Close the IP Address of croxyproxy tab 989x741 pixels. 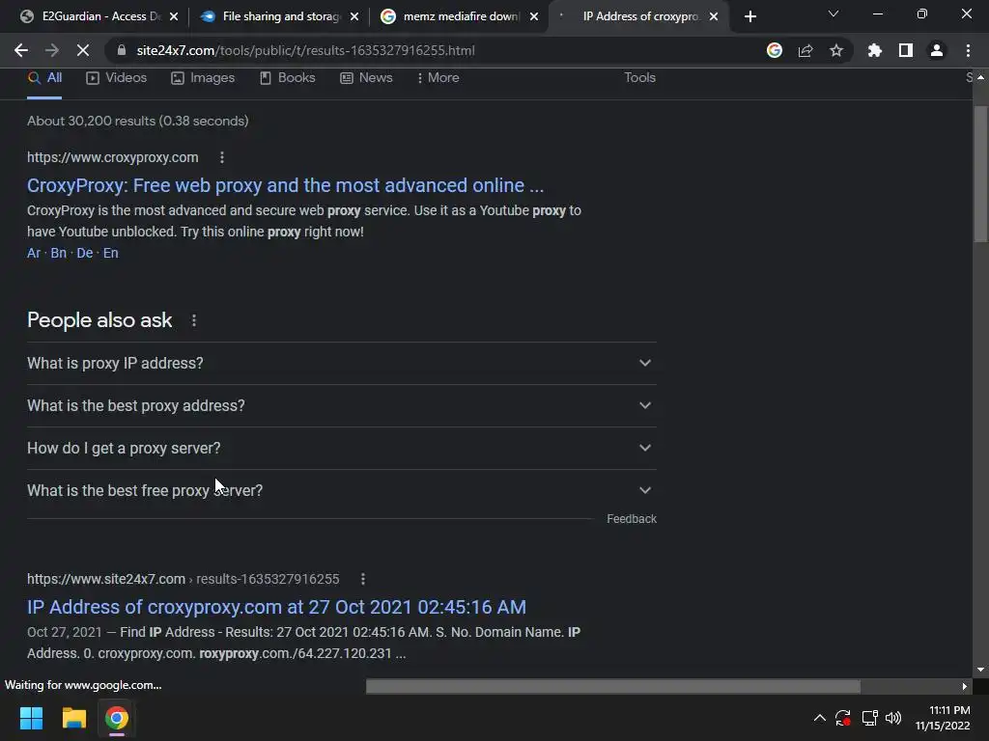point(714,17)
